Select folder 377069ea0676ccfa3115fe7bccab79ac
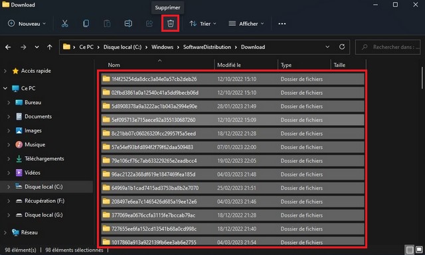 coord(232,215)
